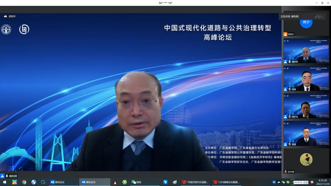Click the Sogou browser taskbar icon

click(x=34, y=182)
